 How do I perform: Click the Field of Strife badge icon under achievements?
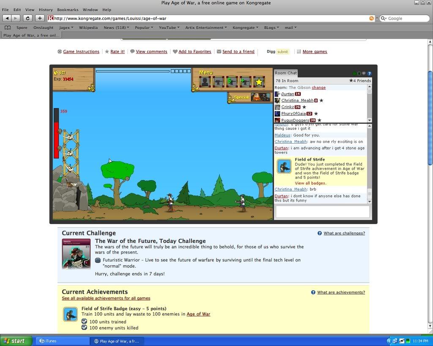tap(71, 314)
